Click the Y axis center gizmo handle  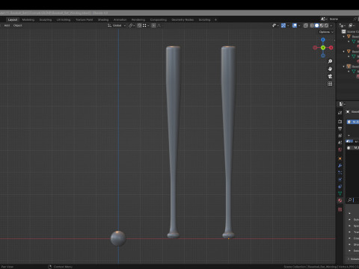pyautogui.click(x=323, y=48)
